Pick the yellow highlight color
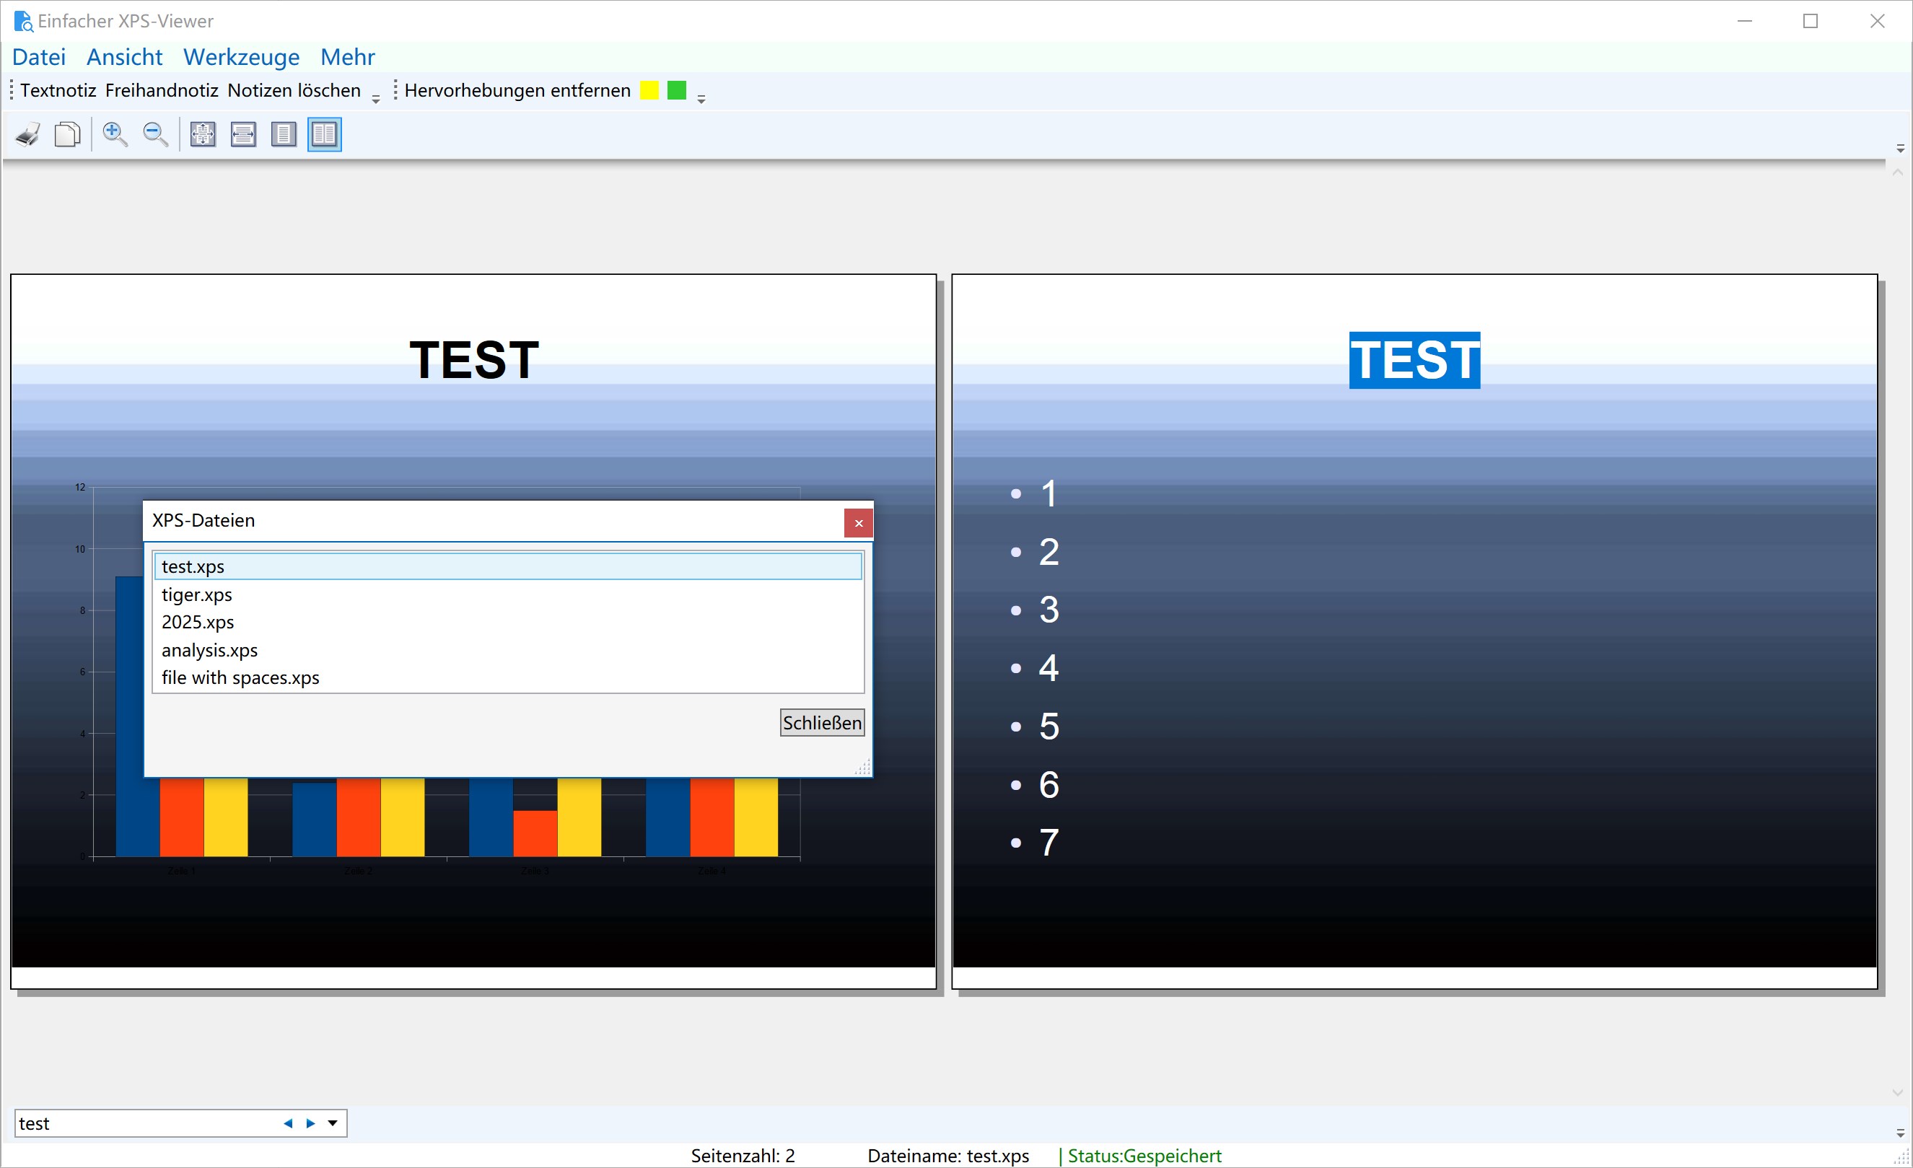The image size is (1913, 1168). coord(649,90)
